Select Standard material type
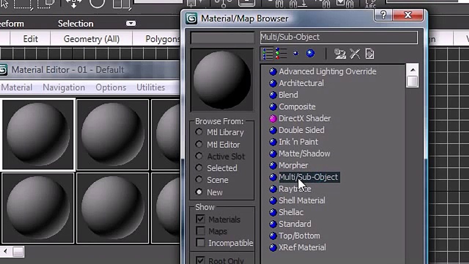 (x=295, y=224)
